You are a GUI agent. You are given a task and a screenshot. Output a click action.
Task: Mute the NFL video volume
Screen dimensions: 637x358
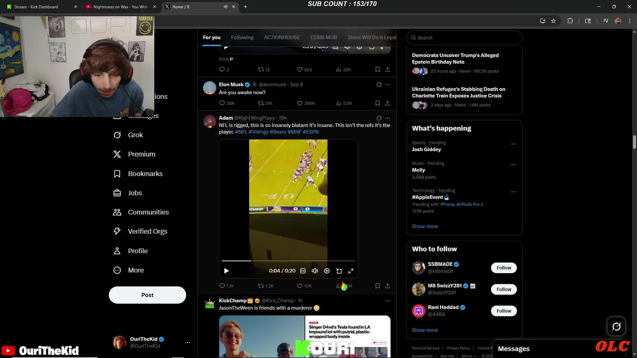(315, 271)
